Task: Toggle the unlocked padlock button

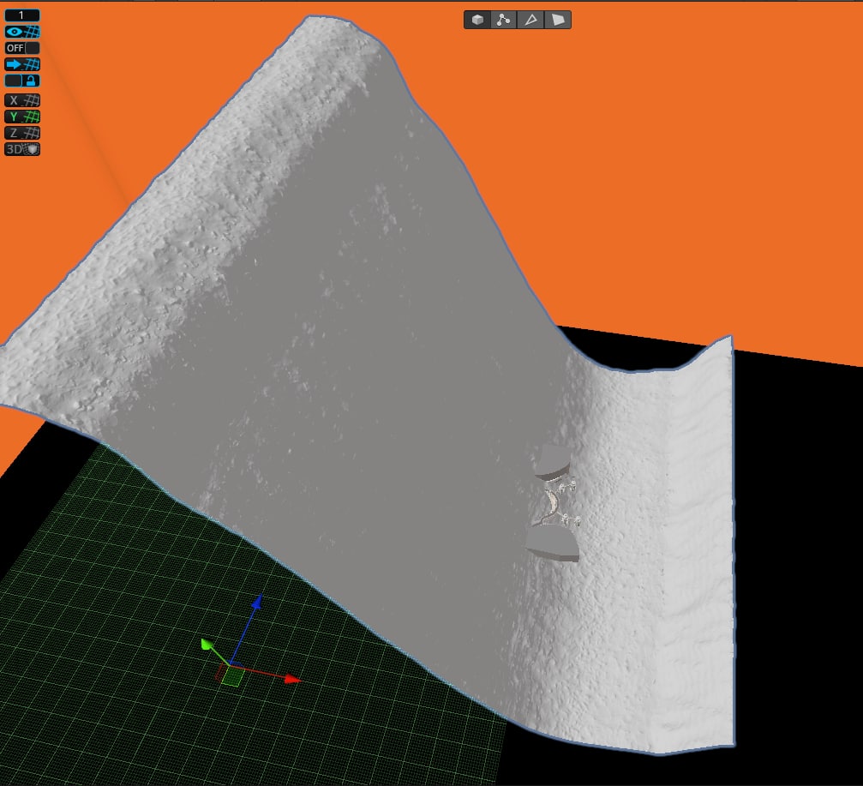Action: [x=22, y=81]
